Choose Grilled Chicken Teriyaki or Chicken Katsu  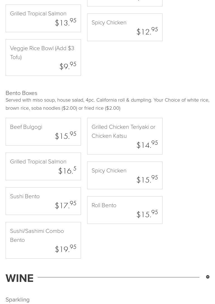[125, 136]
